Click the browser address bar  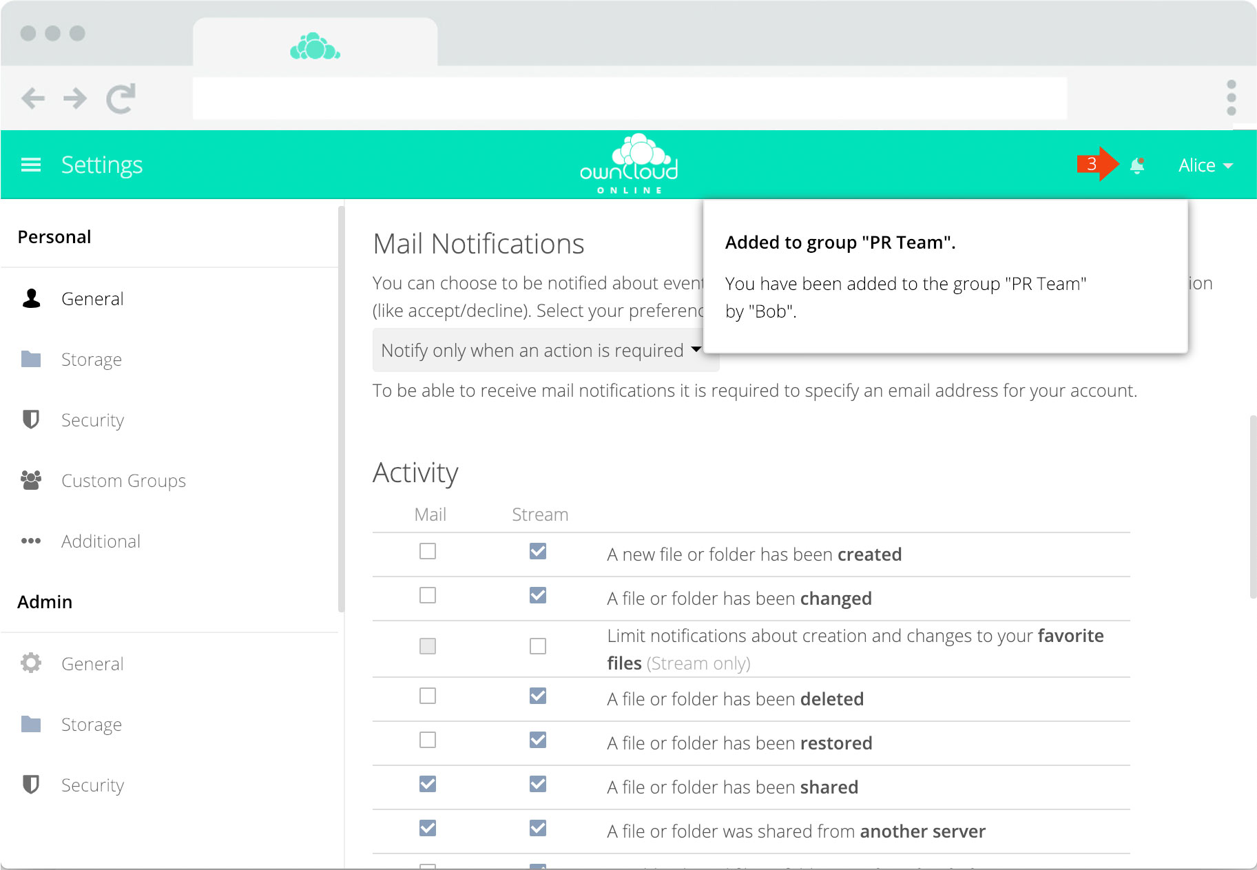pos(629,99)
